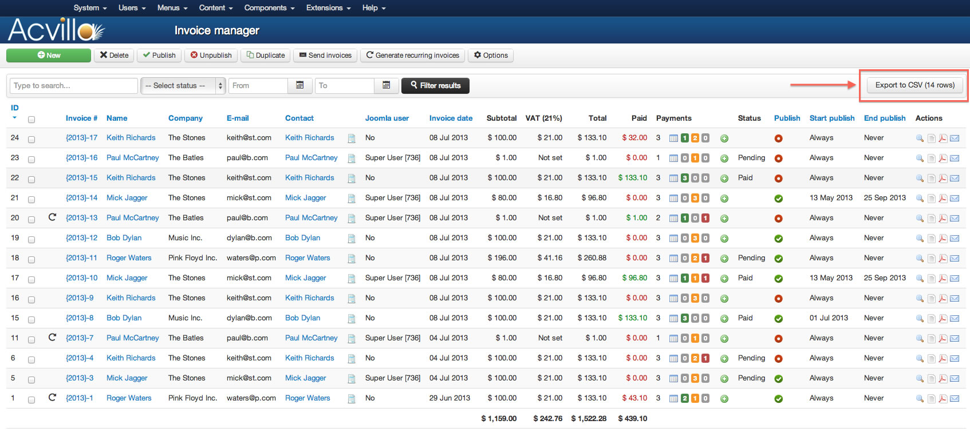
Task: Expand the Components menu
Action: point(269,7)
